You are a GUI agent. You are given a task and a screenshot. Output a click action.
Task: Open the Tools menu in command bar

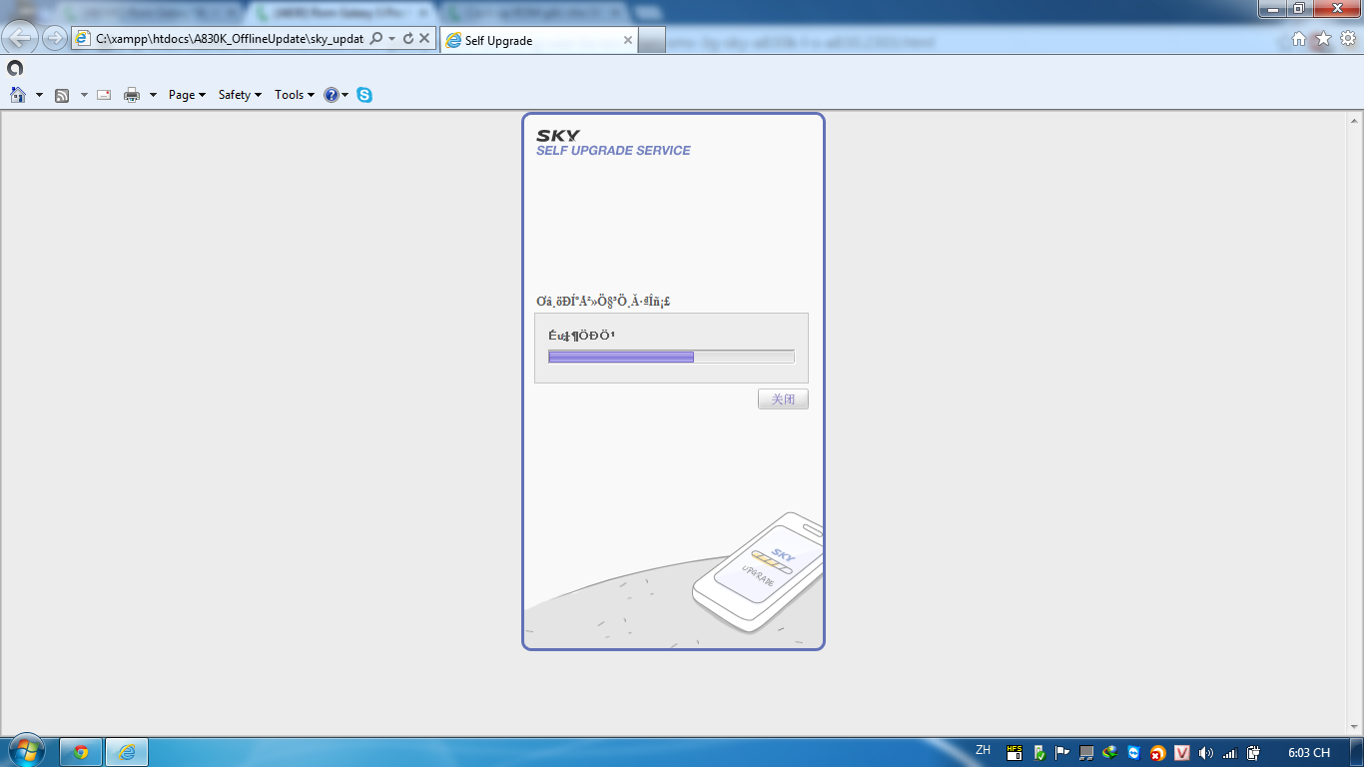tap(295, 95)
